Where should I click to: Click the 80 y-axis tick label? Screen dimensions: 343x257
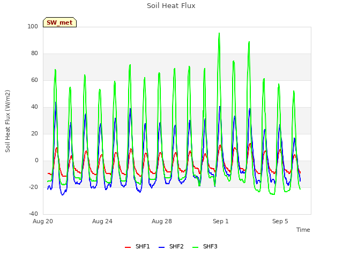[x=34, y=54]
